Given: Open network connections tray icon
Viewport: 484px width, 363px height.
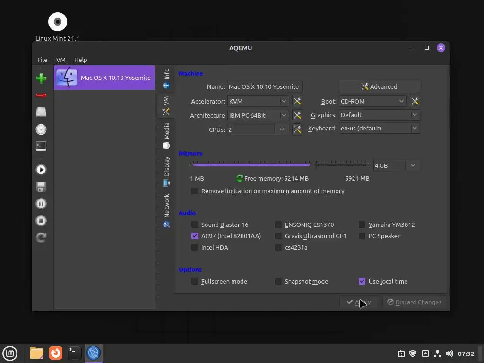Looking at the screenshot, I should coord(437,354).
